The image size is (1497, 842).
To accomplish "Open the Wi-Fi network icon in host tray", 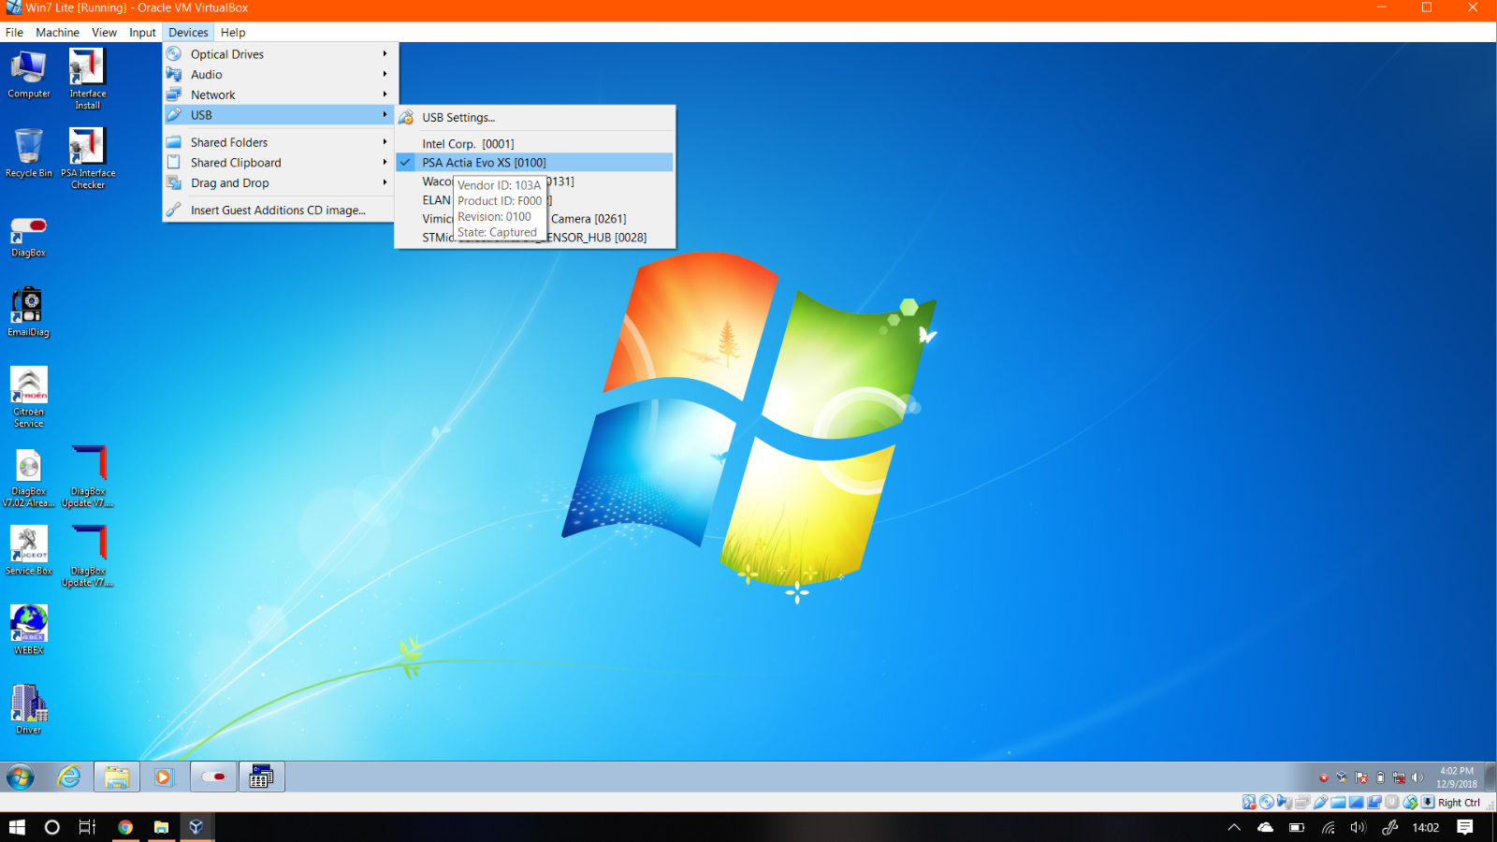I will [1328, 827].
